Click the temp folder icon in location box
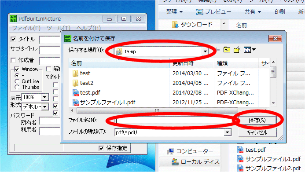The height and width of the screenshot is (172, 305). pyautogui.click(x=119, y=52)
